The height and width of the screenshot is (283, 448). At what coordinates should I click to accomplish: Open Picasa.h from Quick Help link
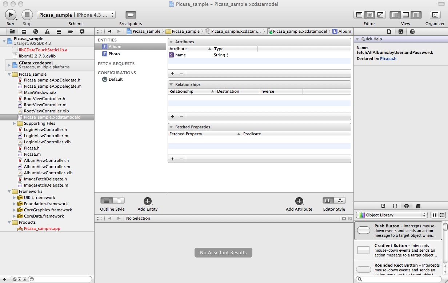[388, 59]
